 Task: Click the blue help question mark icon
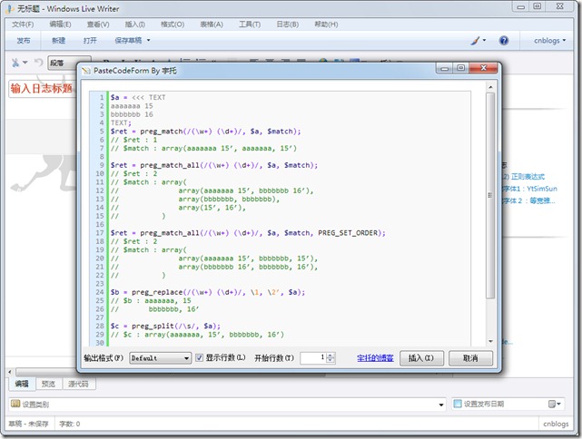click(504, 41)
